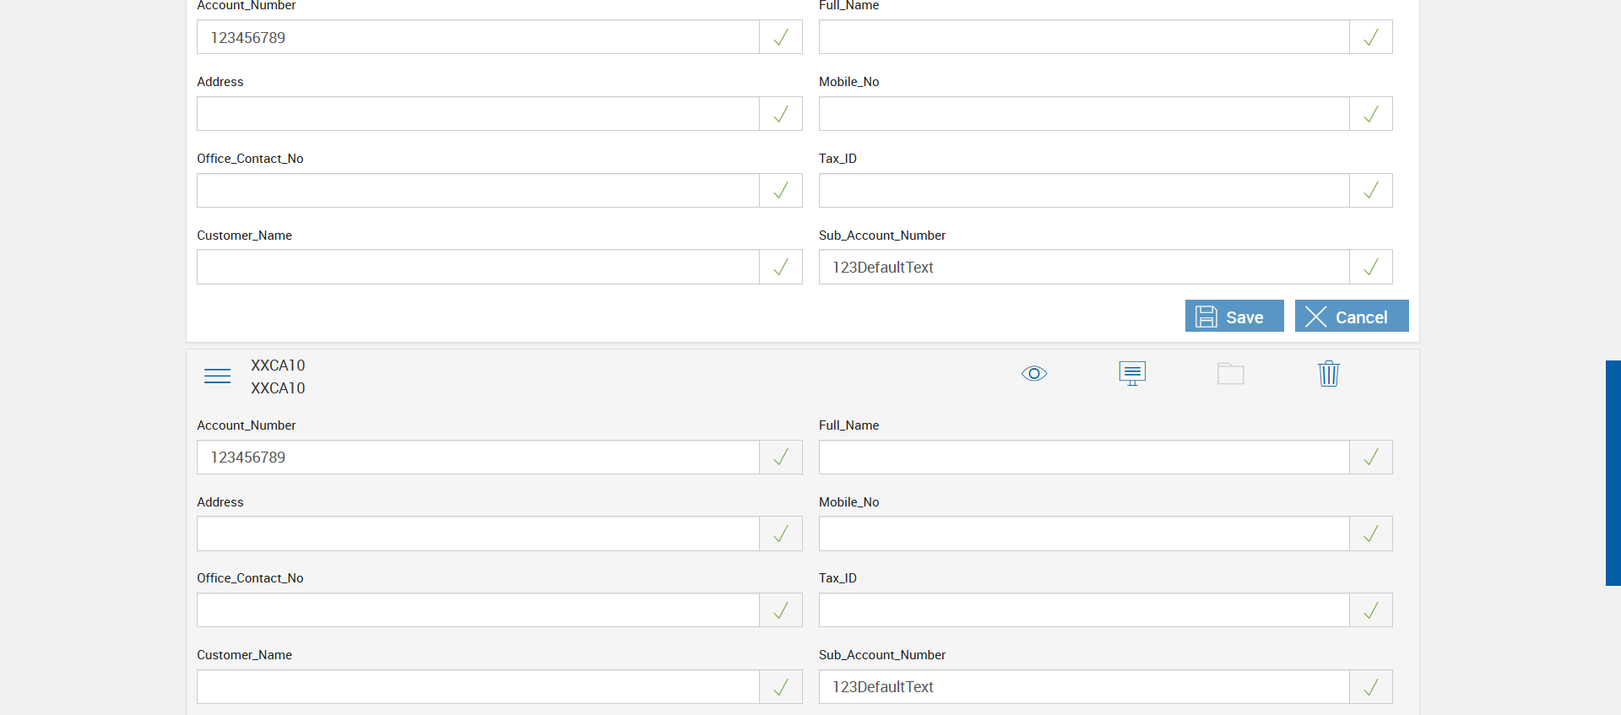Click the blue vertical scrollbar thumb
The width and height of the screenshot is (1621, 715).
coord(1613,473)
